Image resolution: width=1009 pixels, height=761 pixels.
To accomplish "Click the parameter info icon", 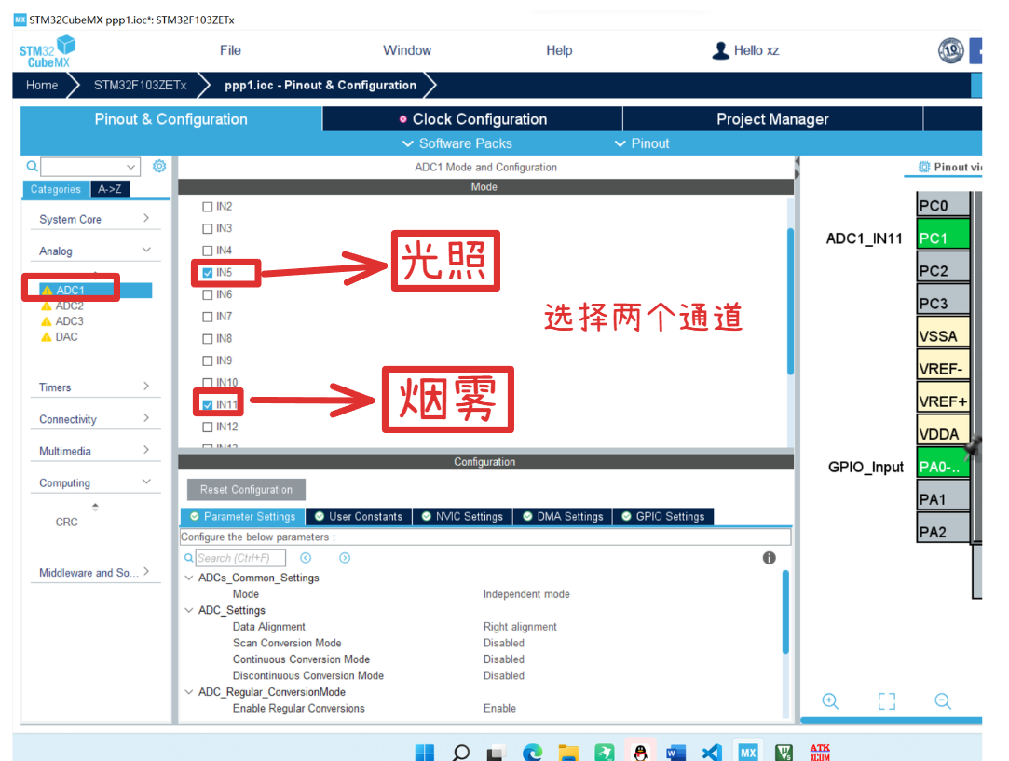I will [x=769, y=558].
